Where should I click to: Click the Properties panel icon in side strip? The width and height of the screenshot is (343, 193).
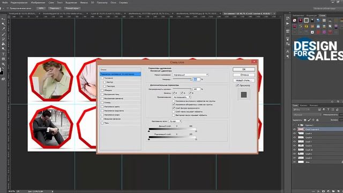pyautogui.click(x=288, y=31)
